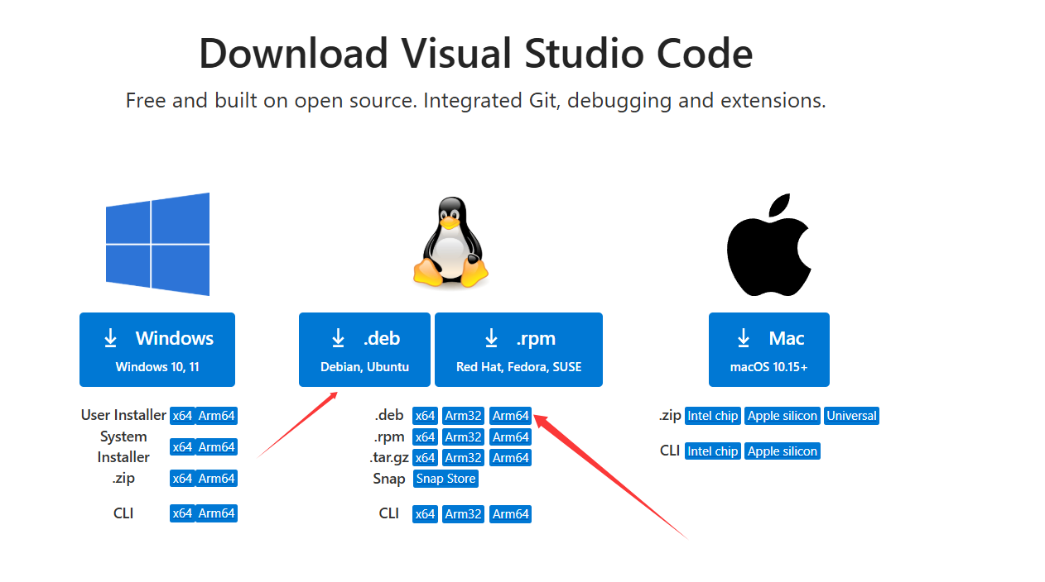
Task: Click the download arrow on the Windows button
Action: click(x=110, y=337)
